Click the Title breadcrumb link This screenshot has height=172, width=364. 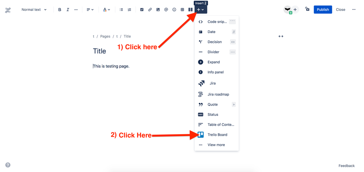pyautogui.click(x=127, y=36)
